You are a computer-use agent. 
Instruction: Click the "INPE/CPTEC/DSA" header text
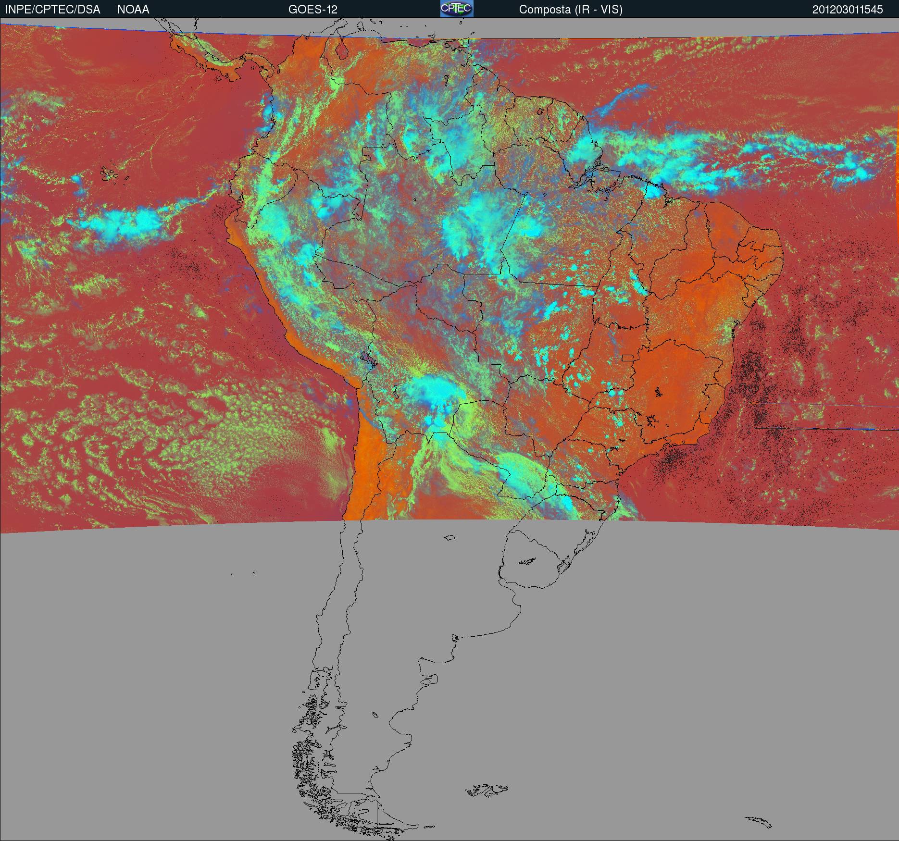pos(52,10)
